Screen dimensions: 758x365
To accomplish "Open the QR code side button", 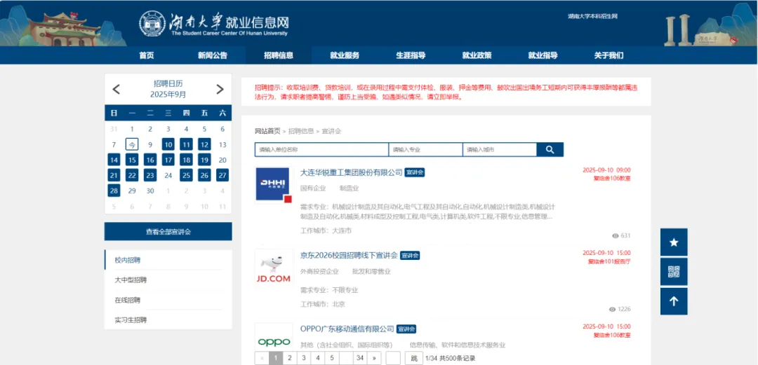I will click(674, 272).
